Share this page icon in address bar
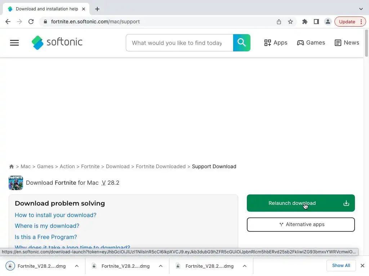369x276 pixels. pos(279,22)
